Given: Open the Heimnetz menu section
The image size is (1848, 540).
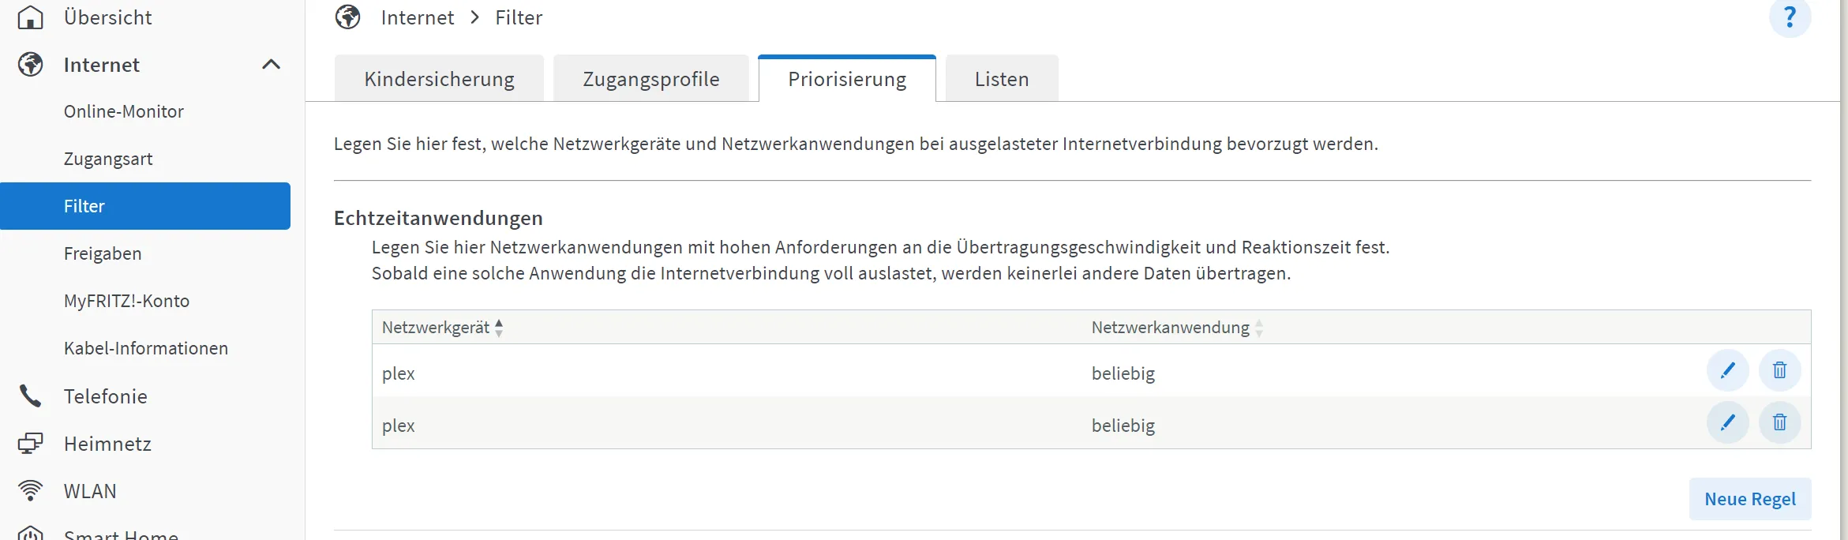Looking at the screenshot, I should click(x=107, y=444).
